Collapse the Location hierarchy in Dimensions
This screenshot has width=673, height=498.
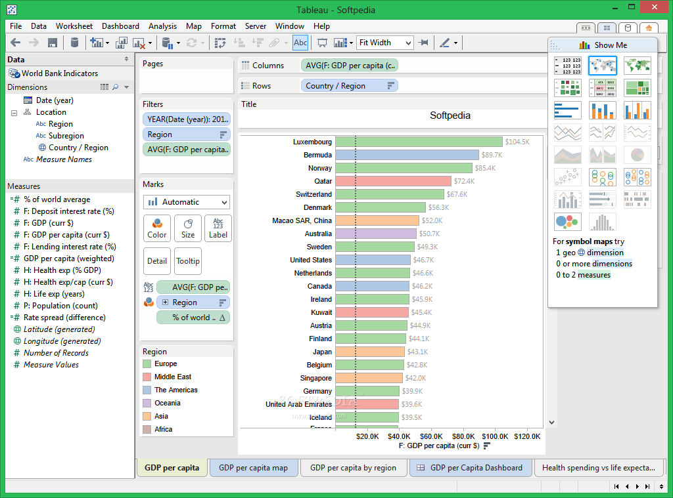[x=14, y=112]
